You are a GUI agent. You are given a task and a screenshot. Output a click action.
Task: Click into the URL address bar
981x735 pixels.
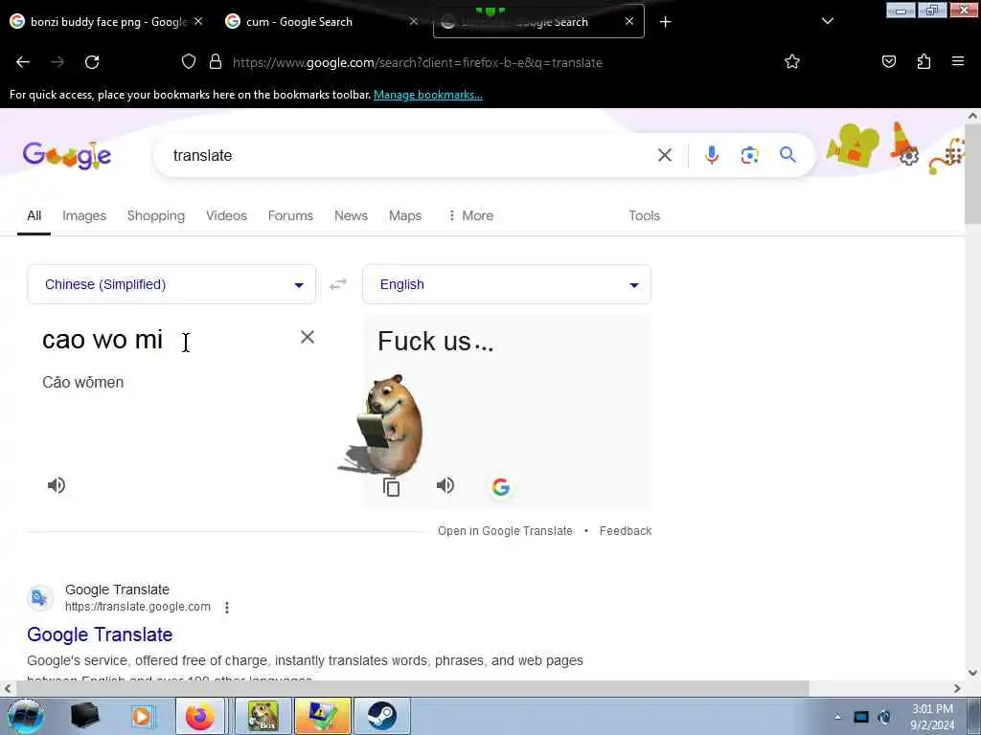pos(418,62)
